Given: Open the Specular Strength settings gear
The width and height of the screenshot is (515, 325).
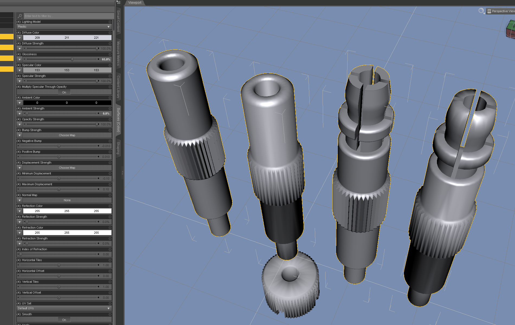Looking at the screenshot, I should coord(110,76).
